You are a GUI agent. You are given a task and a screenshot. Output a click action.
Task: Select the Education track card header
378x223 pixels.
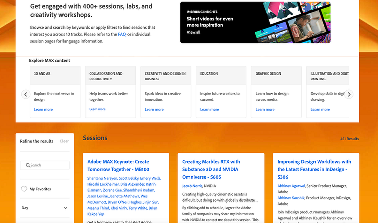[221, 76]
